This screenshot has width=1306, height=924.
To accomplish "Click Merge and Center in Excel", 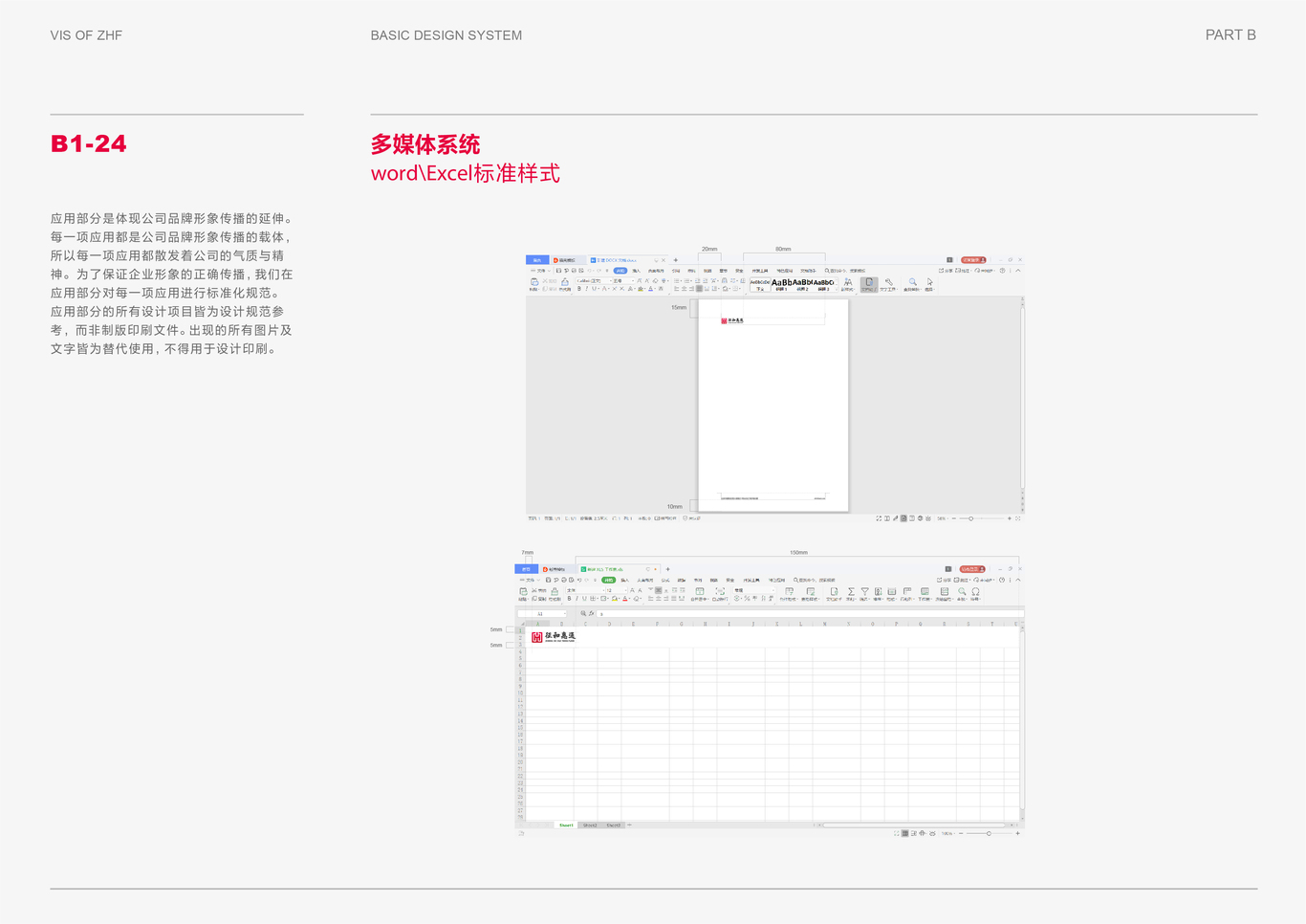I will [699, 593].
